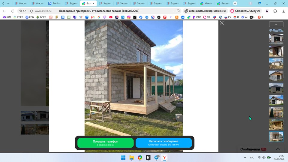Reload the page
Screen dimensions: 288x162
(13, 11)
